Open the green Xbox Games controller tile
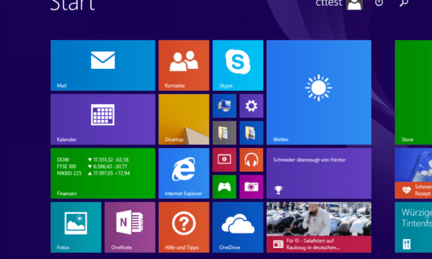Viewport: 432px width, 259px height. tap(224, 187)
